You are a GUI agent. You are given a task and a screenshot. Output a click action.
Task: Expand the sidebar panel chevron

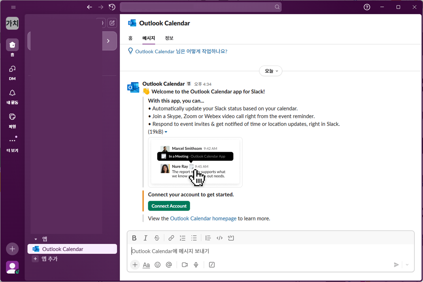pyautogui.click(x=108, y=41)
